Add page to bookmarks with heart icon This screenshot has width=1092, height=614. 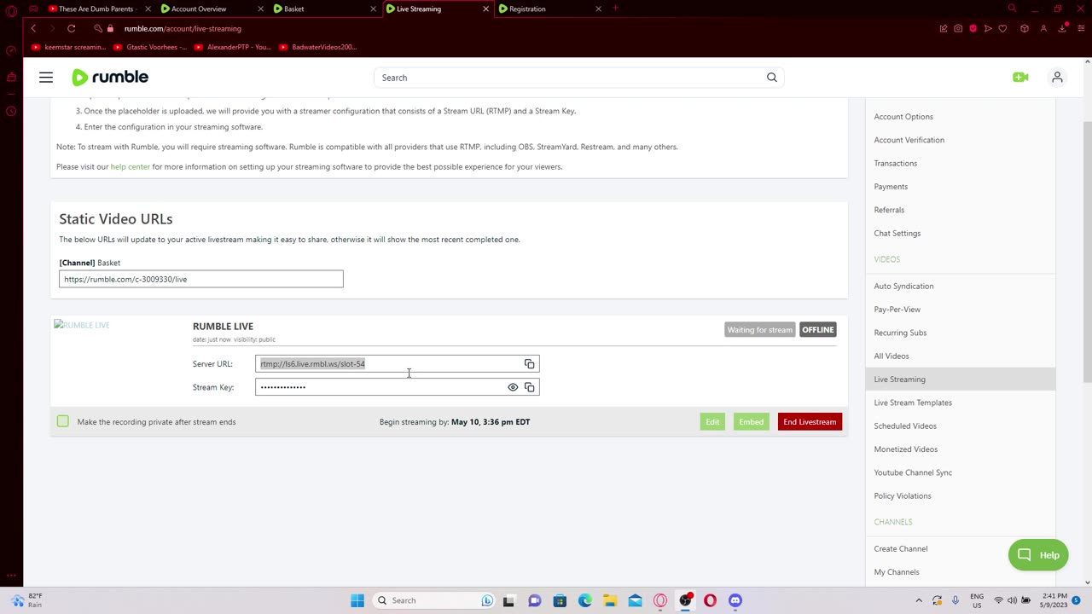pos(1002,28)
